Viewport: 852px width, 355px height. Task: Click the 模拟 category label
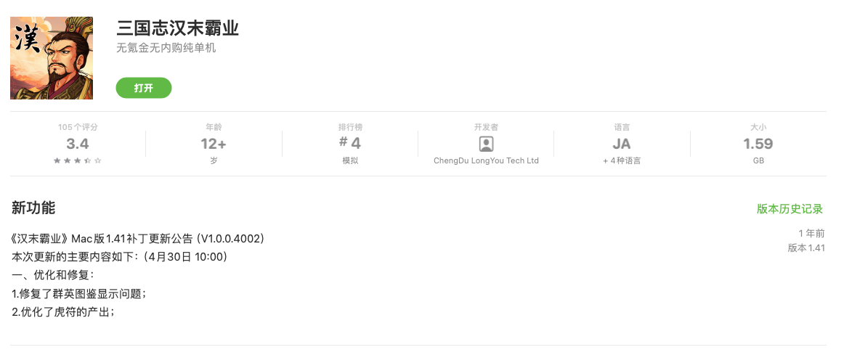(350, 161)
